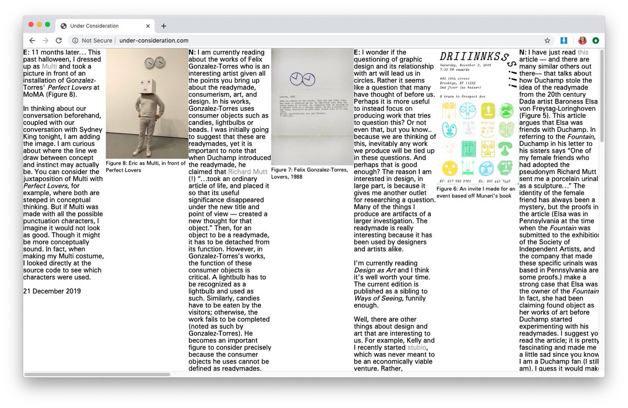Viewport: 628px width, 408px height.
Task: Click the horizontal scrollbar thumb
Action: [x=97, y=375]
